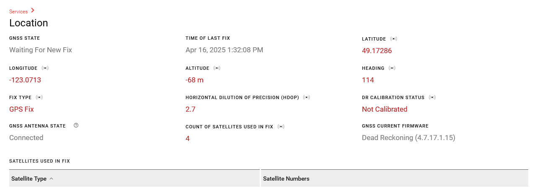This screenshot has width=535, height=194.
Task: Sort table by Satellite Type column
Action: (x=29, y=179)
